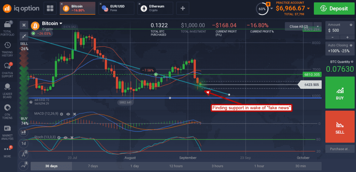The image size is (356, 172).
Task: Click the BTC Quantity help question mark
Action: [x=352, y=62]
